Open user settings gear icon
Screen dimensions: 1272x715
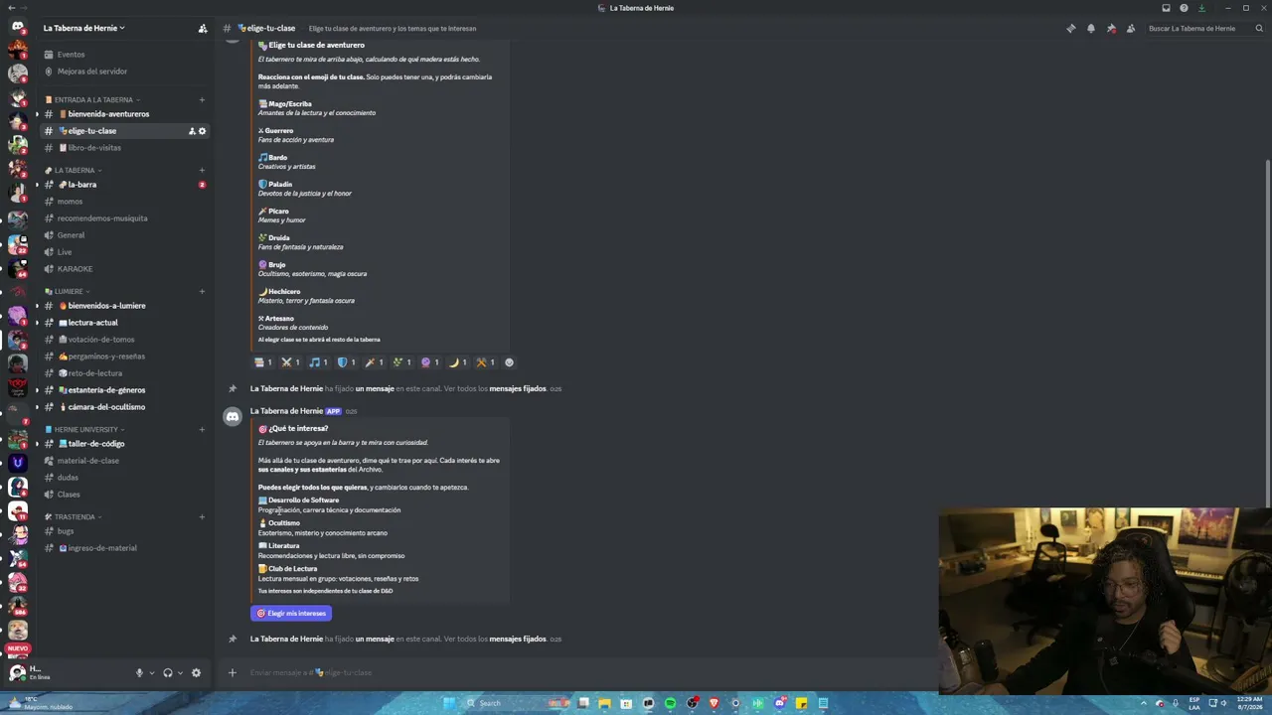tap(196, 672)
